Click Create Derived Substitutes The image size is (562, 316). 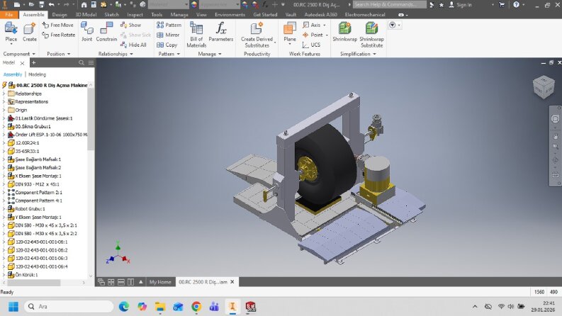(x=257, y=34)
